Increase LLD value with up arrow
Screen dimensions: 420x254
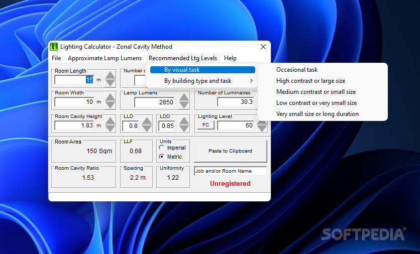pos(147,120)
